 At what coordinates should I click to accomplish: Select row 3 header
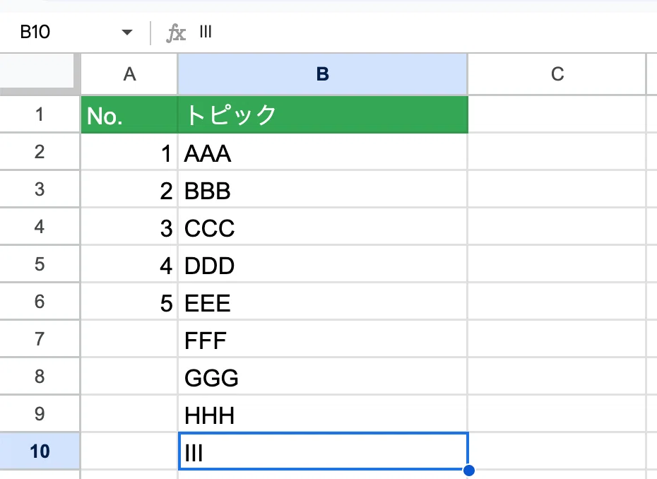point(40,189)
